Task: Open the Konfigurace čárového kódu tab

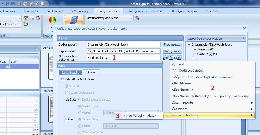Action: tap(146, 11)
